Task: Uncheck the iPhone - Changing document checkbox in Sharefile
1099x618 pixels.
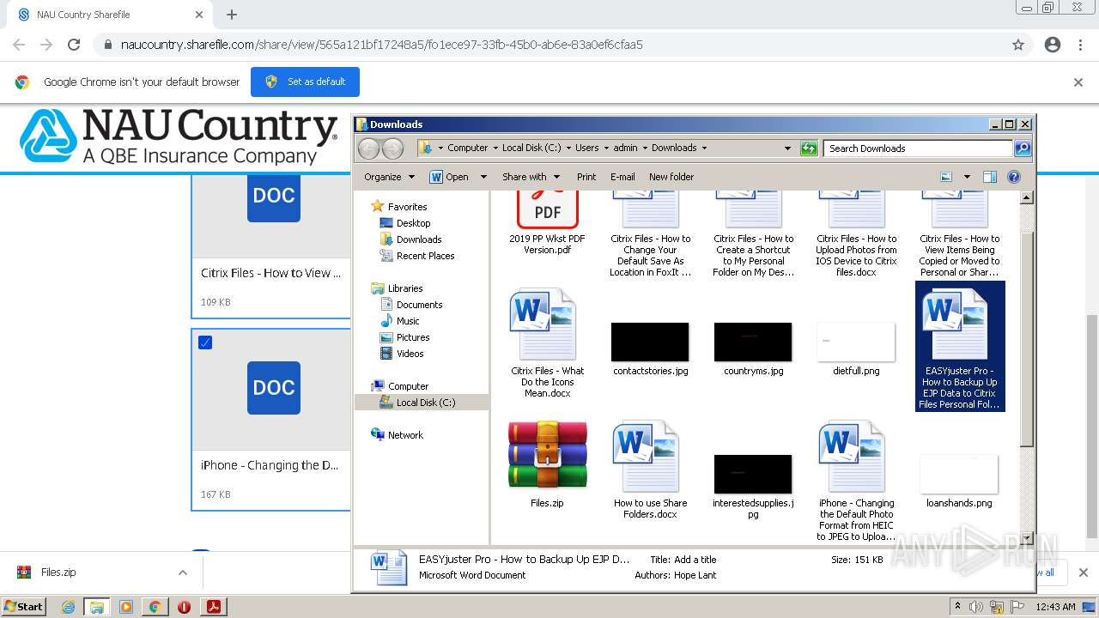Action: click(x=205, y=342)
